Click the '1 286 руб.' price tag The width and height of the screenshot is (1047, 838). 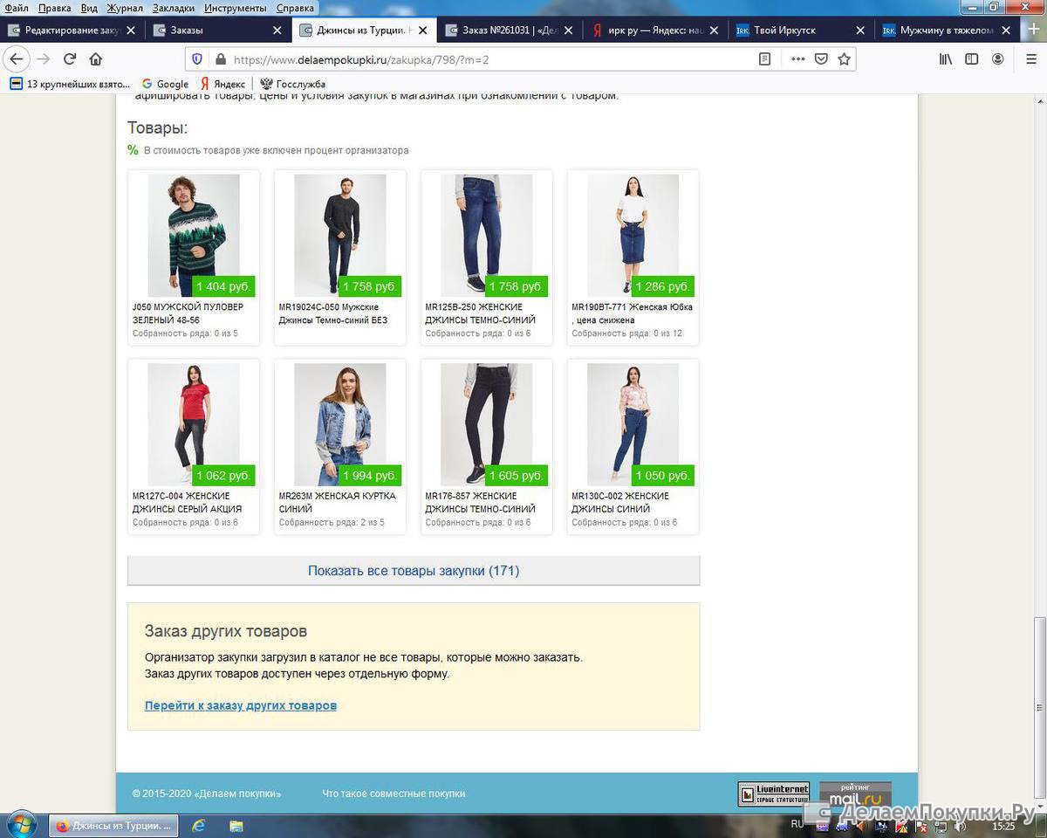(663, 286)
